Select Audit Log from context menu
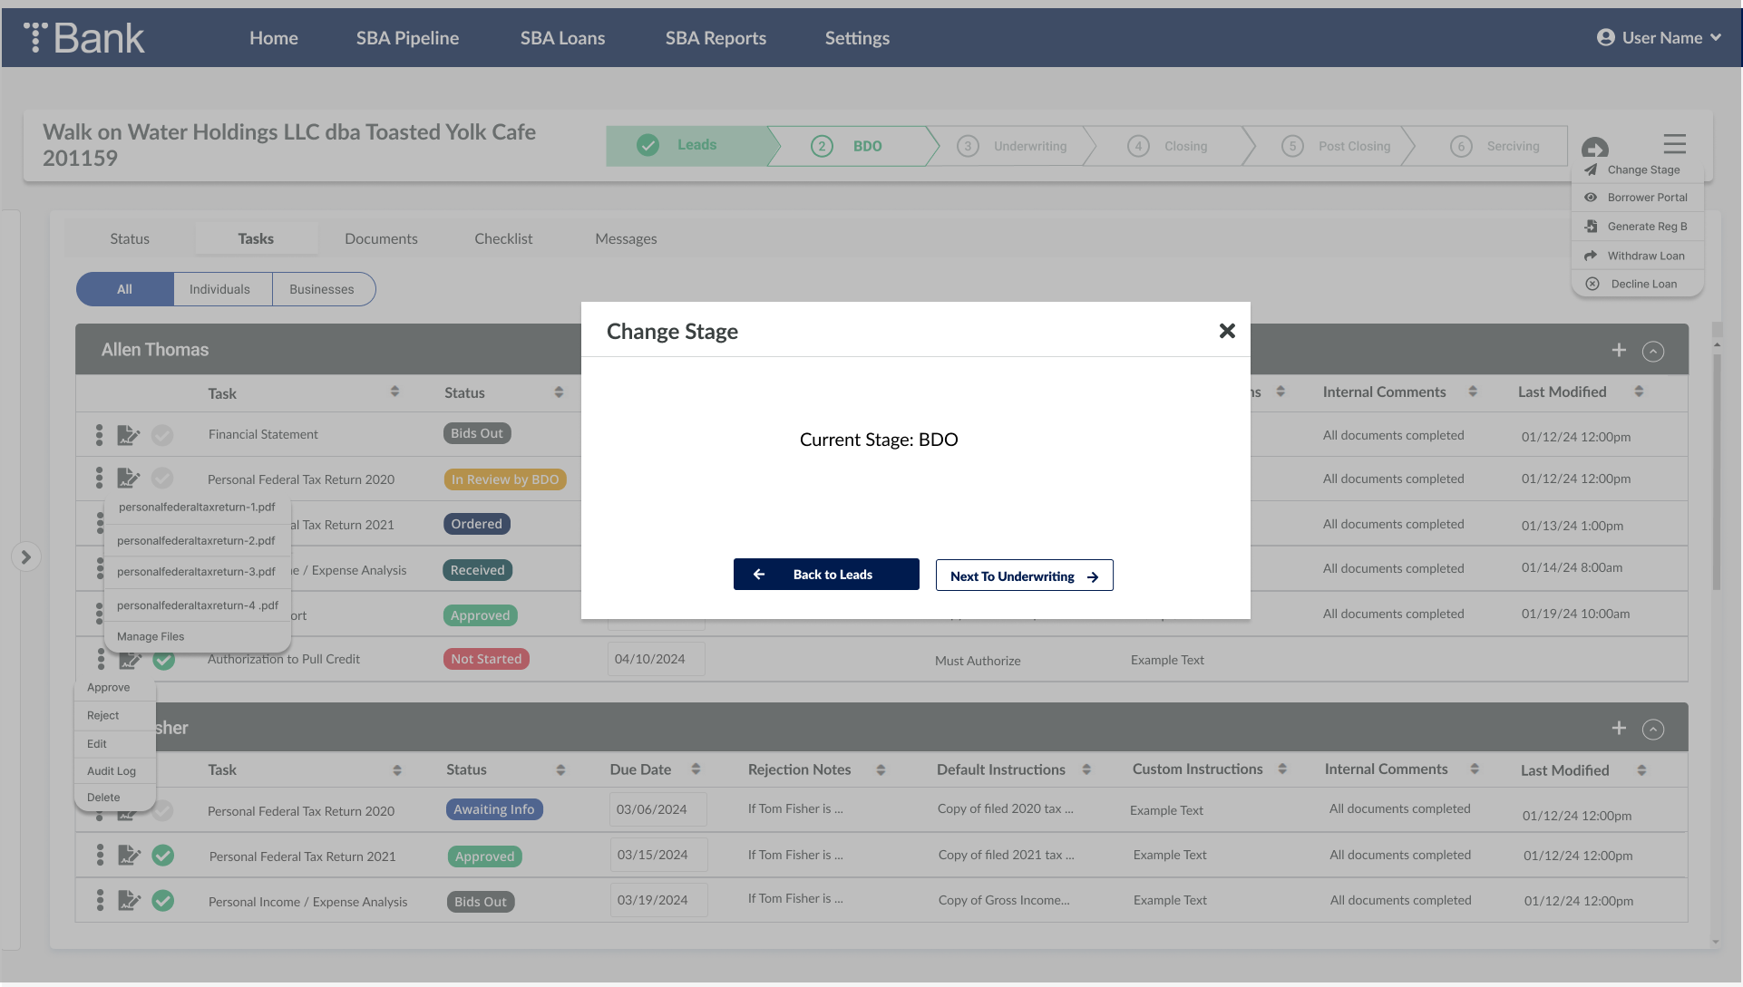The height and width of the screenshot is (987, 1743). click(112, 771)
